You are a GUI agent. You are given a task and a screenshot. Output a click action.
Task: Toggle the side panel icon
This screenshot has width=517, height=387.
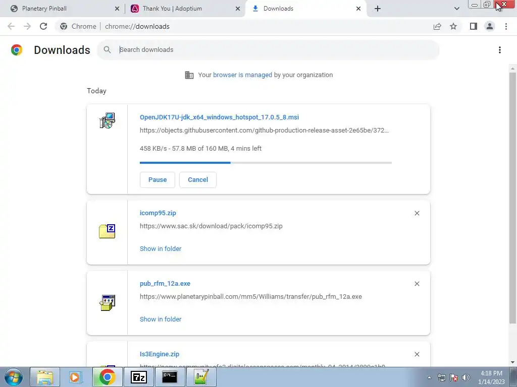click(x=474, y=26)
